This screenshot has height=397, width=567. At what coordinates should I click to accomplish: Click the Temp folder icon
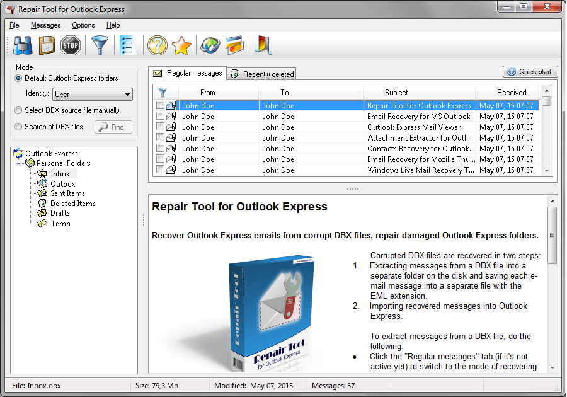coord(42,224)
